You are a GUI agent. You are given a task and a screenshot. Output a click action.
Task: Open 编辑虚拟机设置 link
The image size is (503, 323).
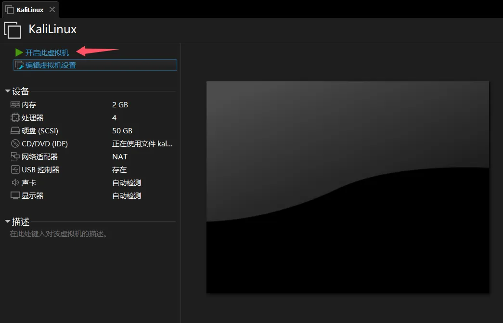click(51, 65)
